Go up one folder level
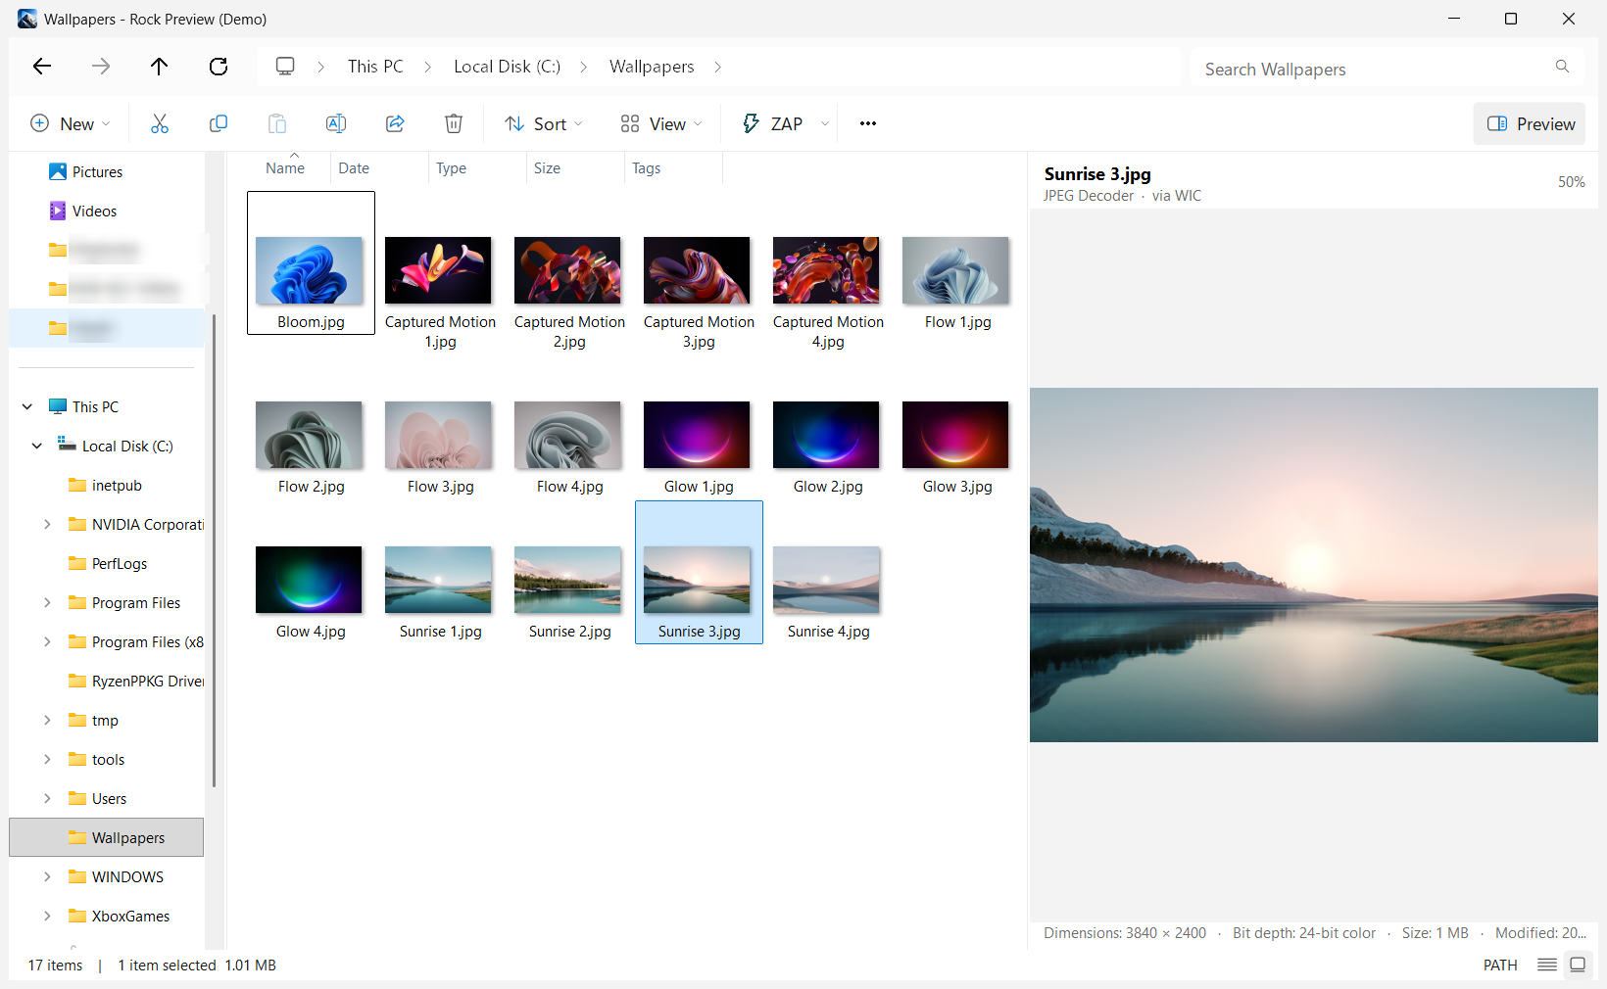The image size is (1607, 989). 159,67
